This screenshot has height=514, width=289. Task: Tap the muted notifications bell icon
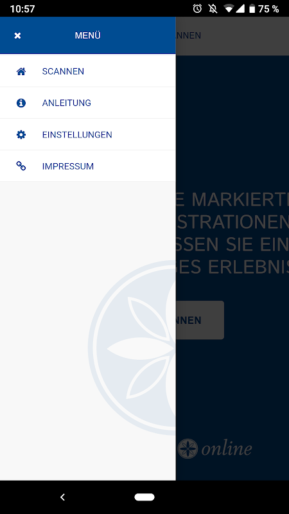213,8
